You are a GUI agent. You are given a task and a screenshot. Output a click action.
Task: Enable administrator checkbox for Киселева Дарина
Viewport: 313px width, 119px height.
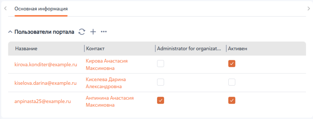160,82
